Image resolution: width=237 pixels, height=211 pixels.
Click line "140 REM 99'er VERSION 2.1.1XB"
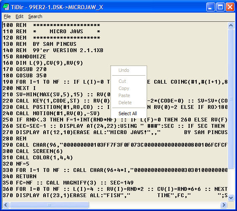point(53,50)
